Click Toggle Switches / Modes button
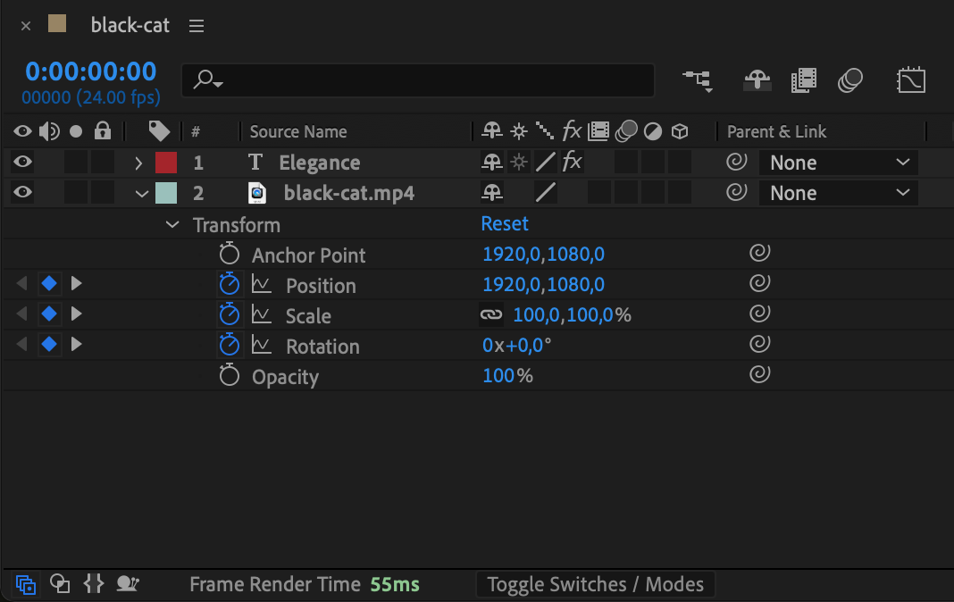The width and height of the screenshot is (954, 602). [x=595, y=584]
